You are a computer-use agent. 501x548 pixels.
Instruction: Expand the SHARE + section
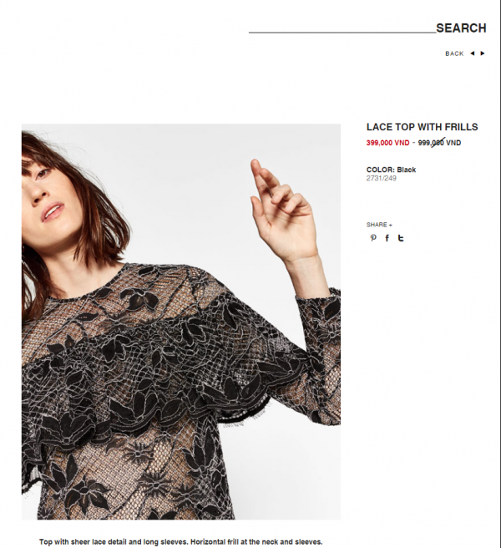379,225
